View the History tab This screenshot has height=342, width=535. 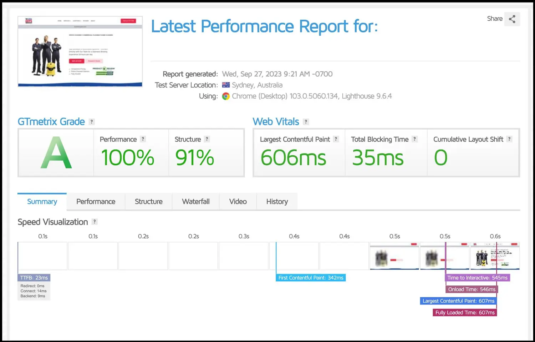[x=277, y=201]
